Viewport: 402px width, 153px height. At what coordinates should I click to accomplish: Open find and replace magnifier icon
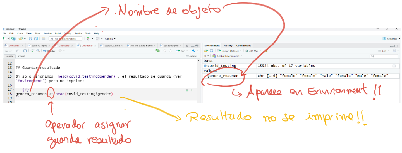coord(38,51)
